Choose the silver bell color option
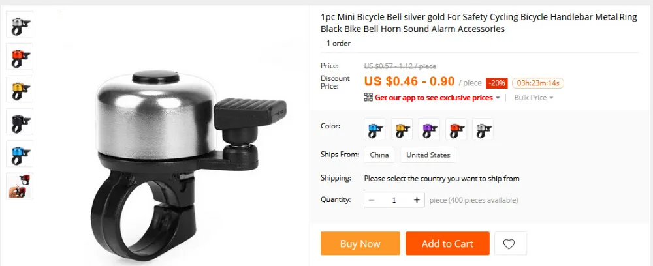 pos(483,129)
